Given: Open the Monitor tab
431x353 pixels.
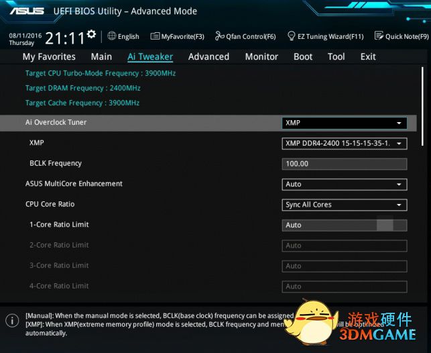Looking at the screenshot, I should [x=261, y=56].
